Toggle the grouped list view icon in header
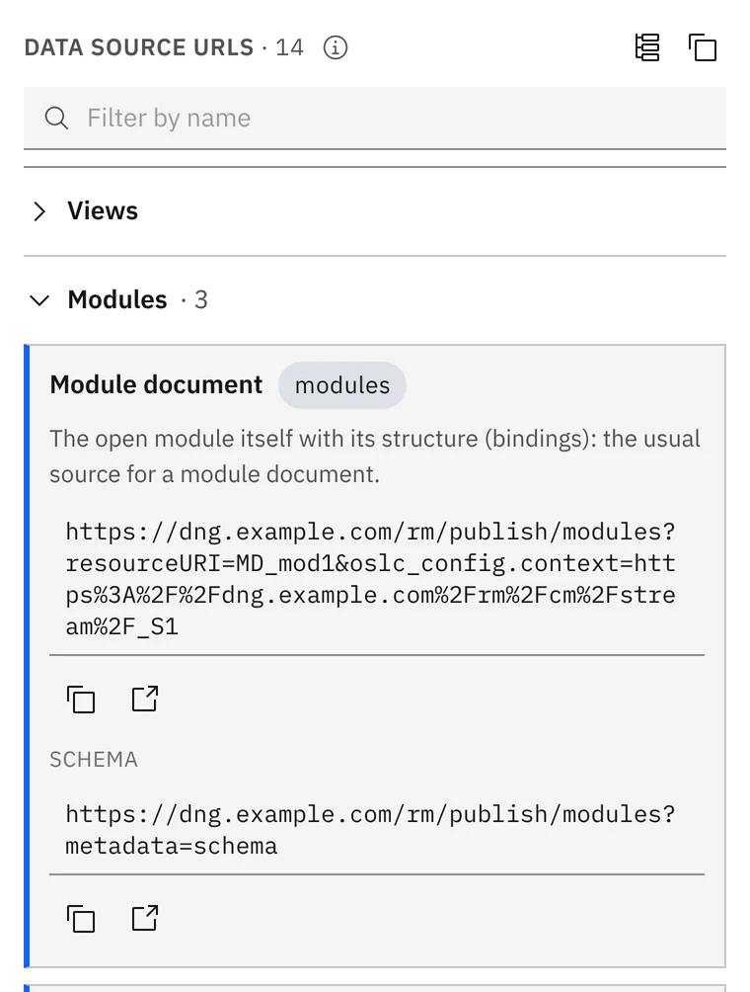750x992 pixels. (x=647, y=47)
